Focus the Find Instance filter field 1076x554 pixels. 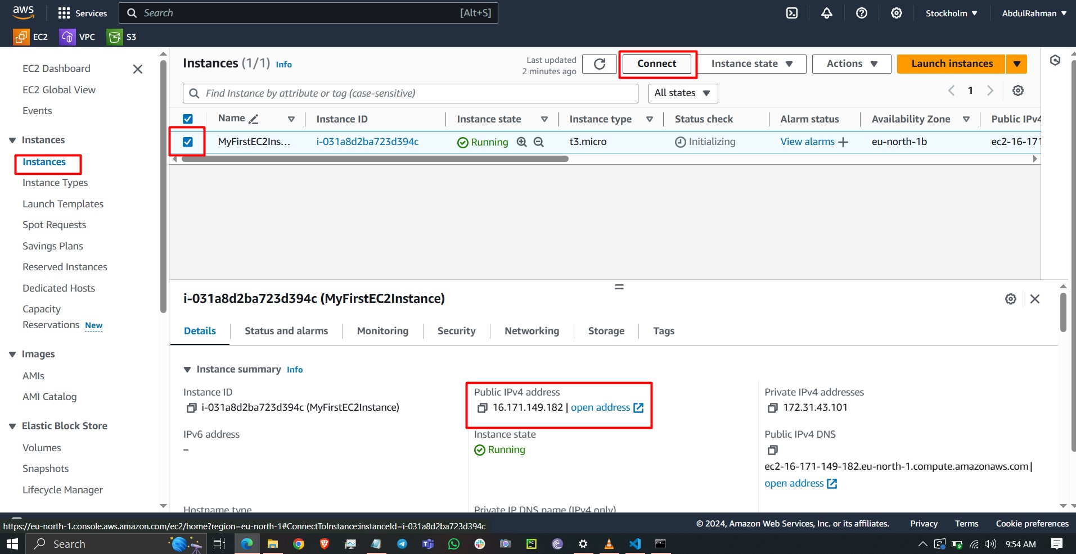pyautogui.click(x=411, y=93)
